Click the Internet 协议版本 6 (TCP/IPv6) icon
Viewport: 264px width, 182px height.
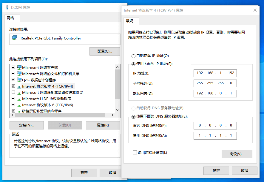click(x=19, y=105)
